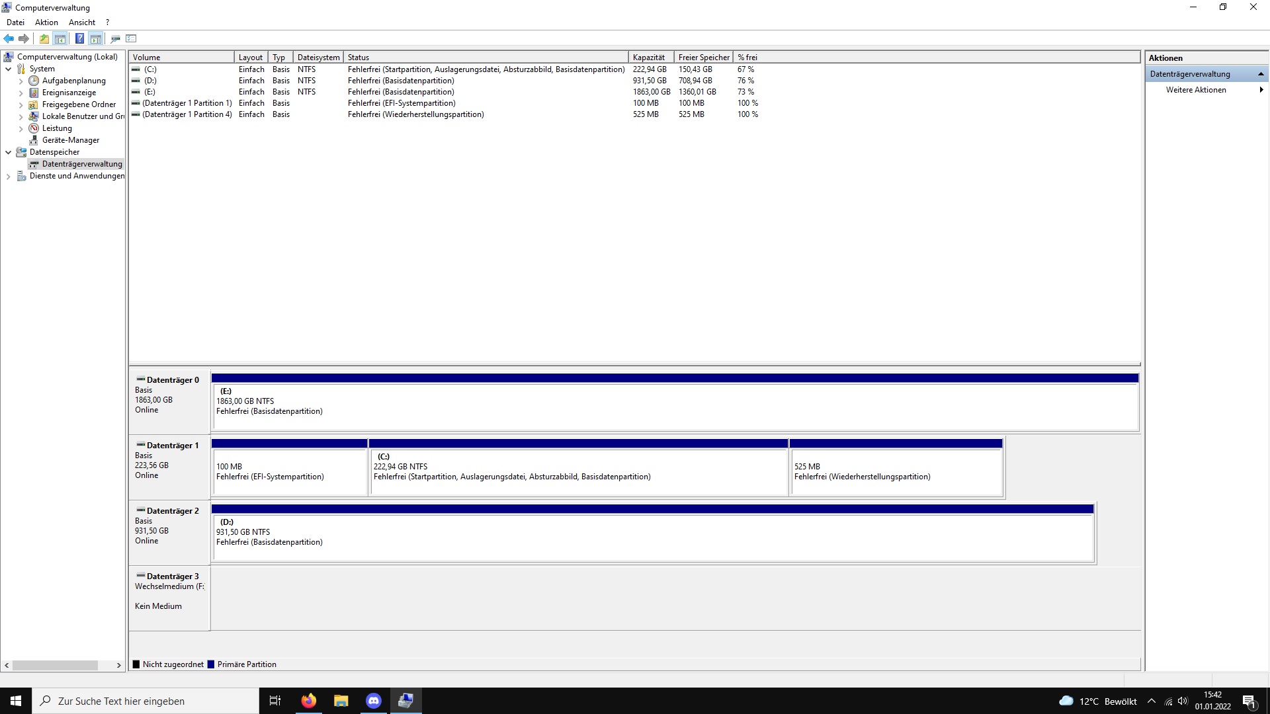This screenshot has height=714, width=1270.
Task: Expand Dienste und Anwendungen node
Action: [8, 177]
